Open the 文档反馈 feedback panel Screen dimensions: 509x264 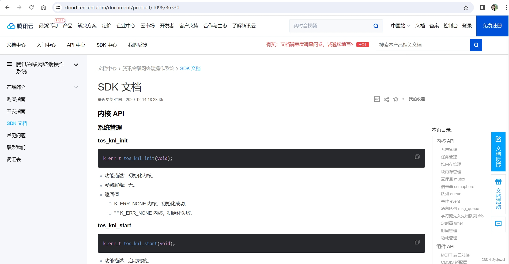(x=498, y=151)
